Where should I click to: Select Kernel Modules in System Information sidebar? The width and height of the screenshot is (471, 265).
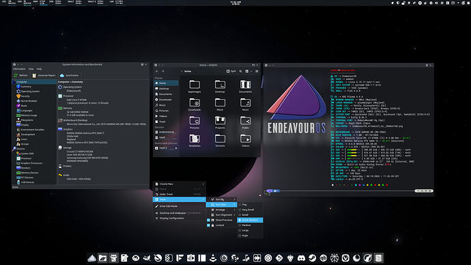point(29,101)
